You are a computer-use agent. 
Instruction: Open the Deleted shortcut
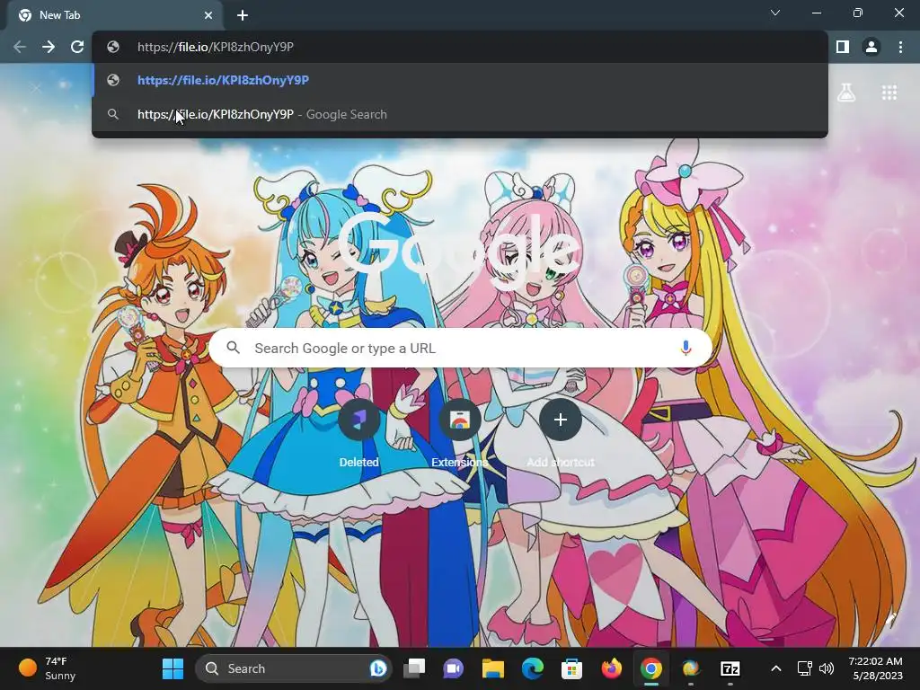click(358, 434)
